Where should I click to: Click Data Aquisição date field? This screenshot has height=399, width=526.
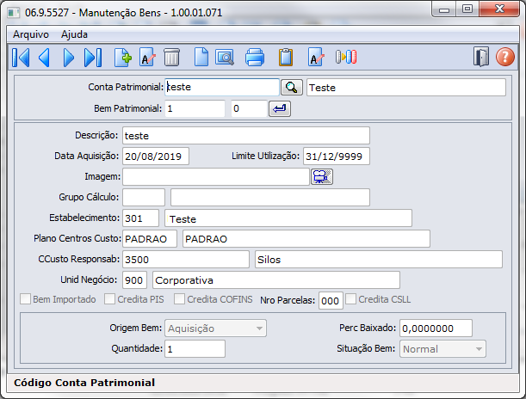pyautogui.click(x=156, y=157)
